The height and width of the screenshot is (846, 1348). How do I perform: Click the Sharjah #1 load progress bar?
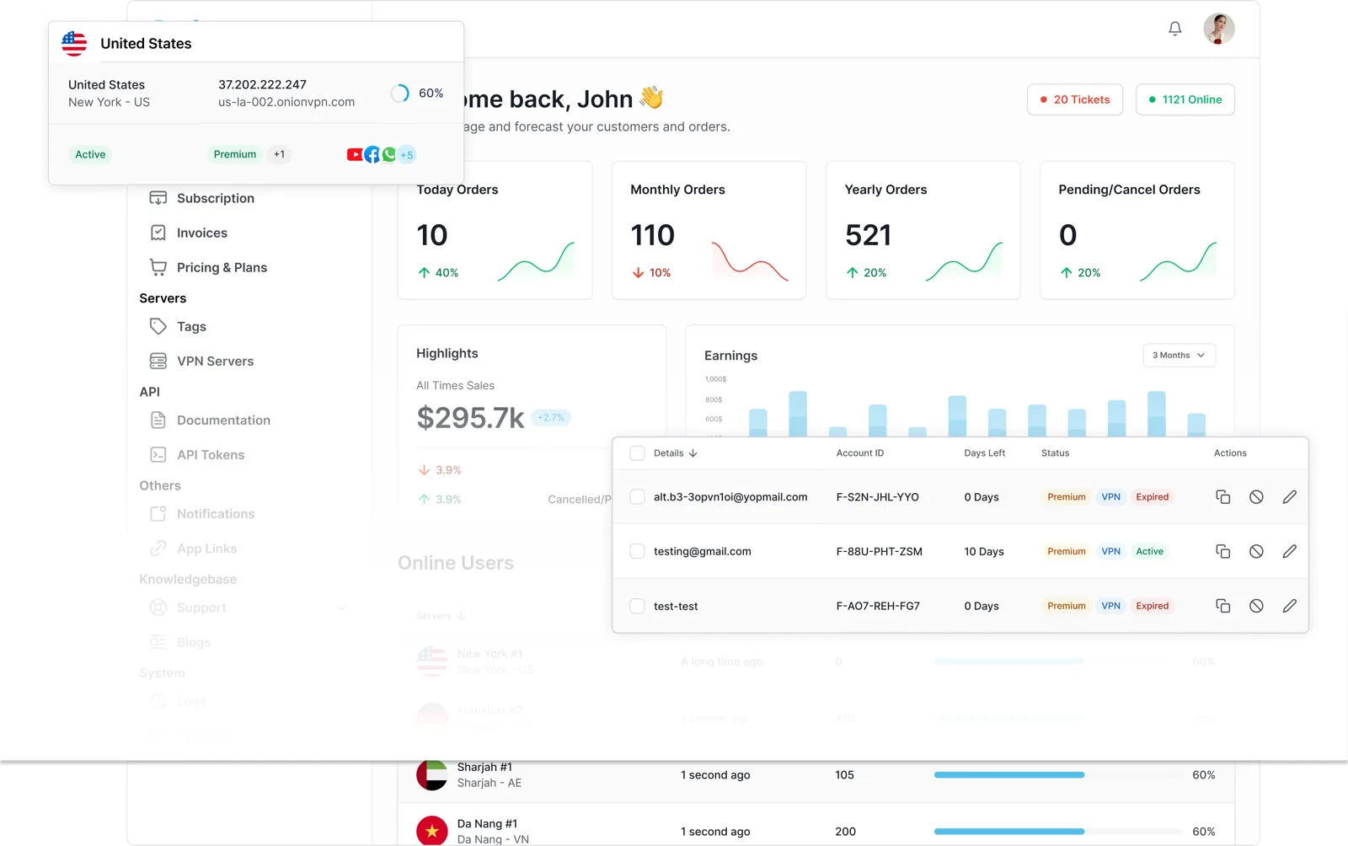click(x=1057, y=774)
